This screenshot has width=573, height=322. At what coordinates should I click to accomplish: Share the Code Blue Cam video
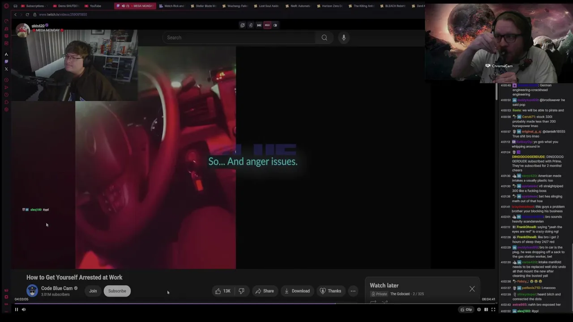pos(265,291)
